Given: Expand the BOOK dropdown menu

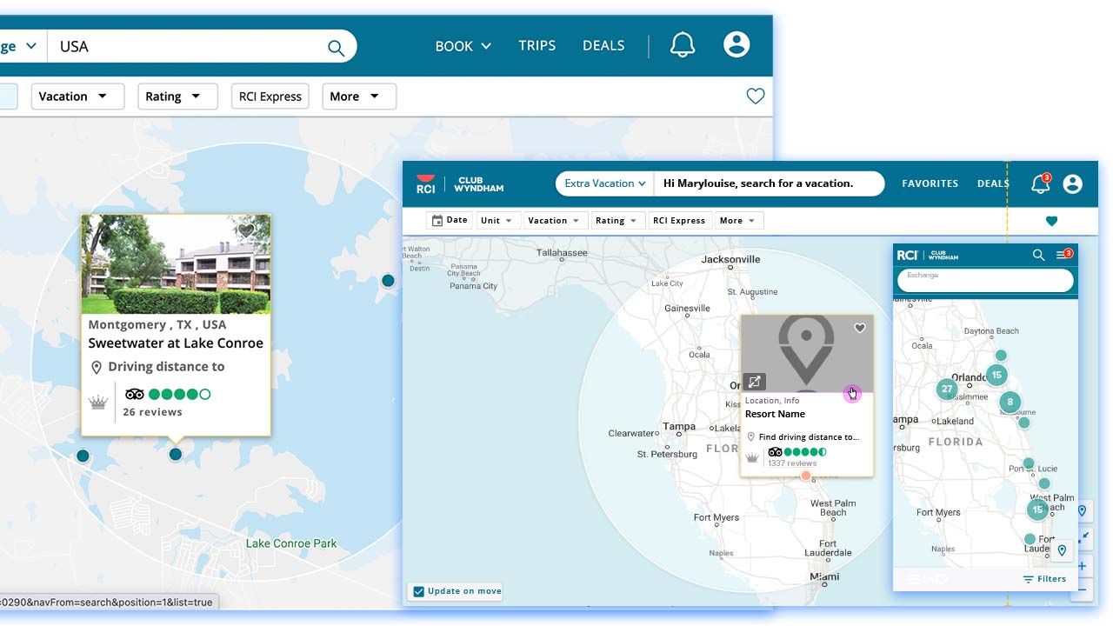Looking at the screenshot, I should tap(463, 46).
